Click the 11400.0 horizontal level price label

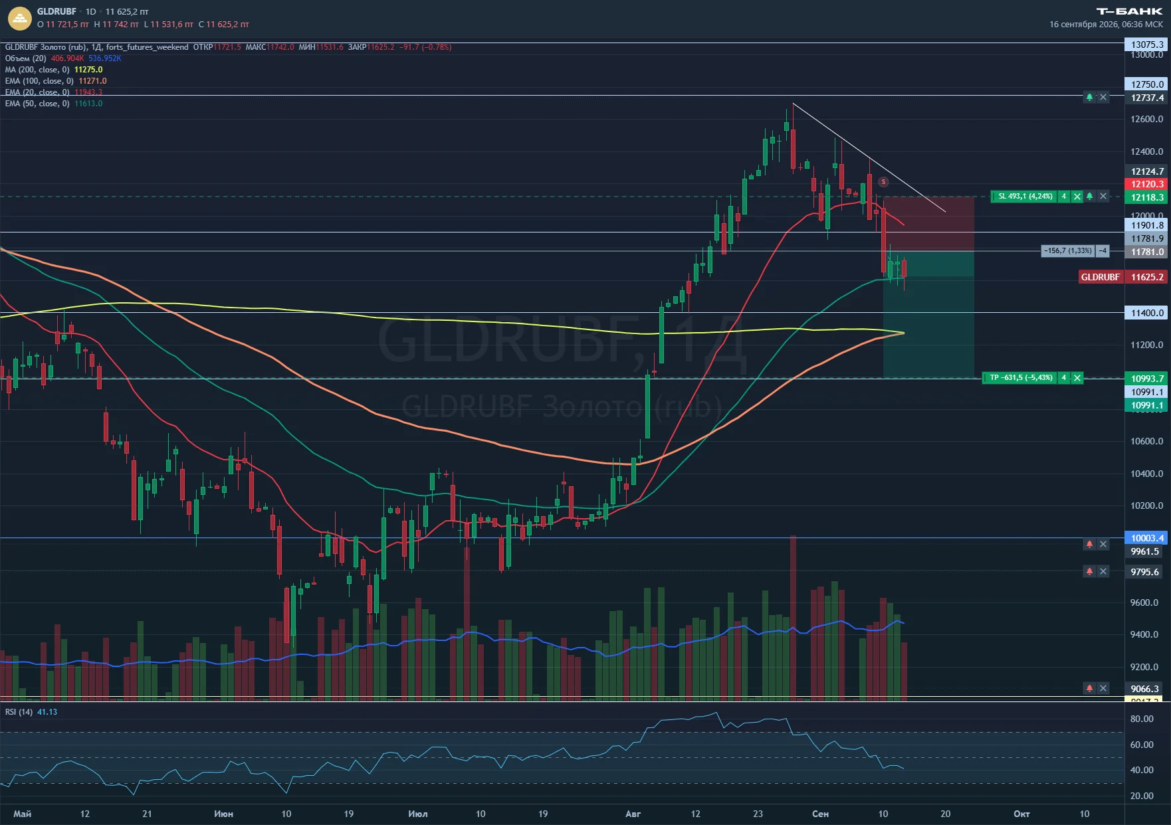point(1147,313)
